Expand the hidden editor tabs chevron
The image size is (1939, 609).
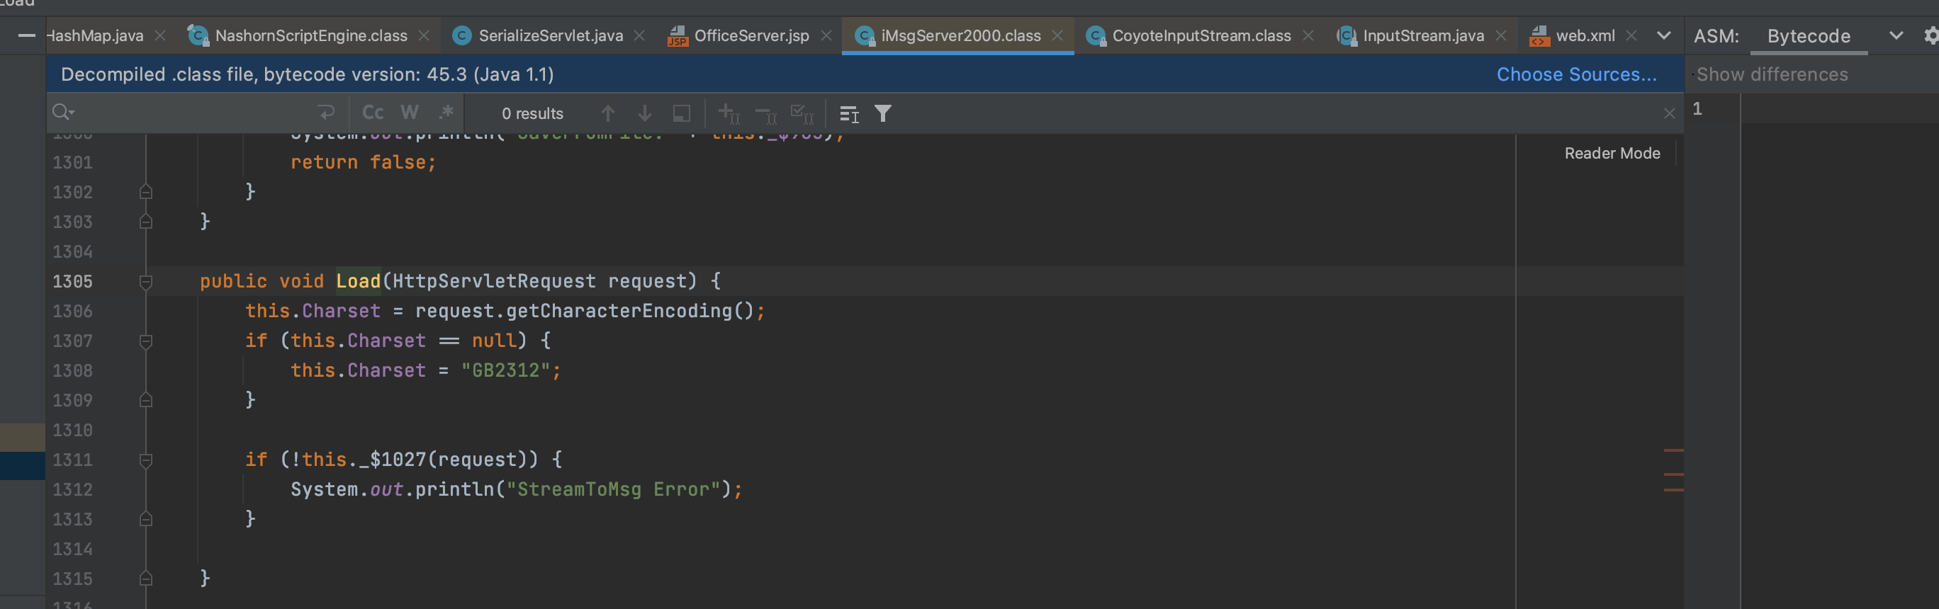[x=1663, y=35]
